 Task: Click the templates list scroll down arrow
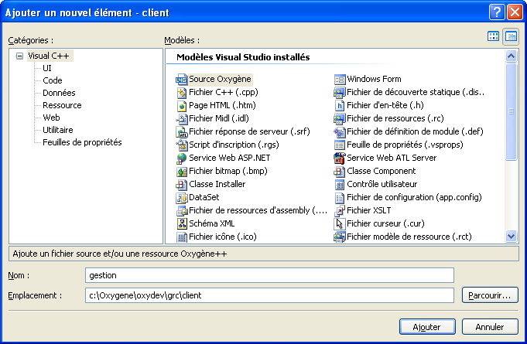tap(511, 237)
